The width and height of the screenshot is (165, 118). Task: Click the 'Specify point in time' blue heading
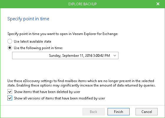28,19
